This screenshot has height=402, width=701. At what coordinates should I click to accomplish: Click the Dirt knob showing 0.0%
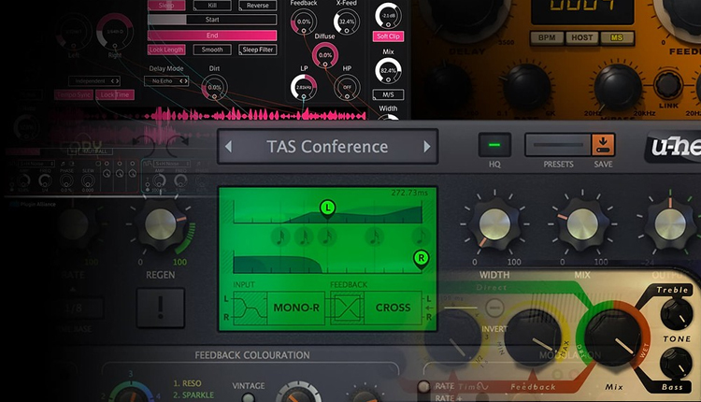click(x=215, y=88)
